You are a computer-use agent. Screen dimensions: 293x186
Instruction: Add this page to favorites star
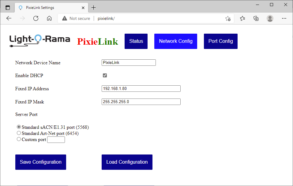click(x=228, y=18)
